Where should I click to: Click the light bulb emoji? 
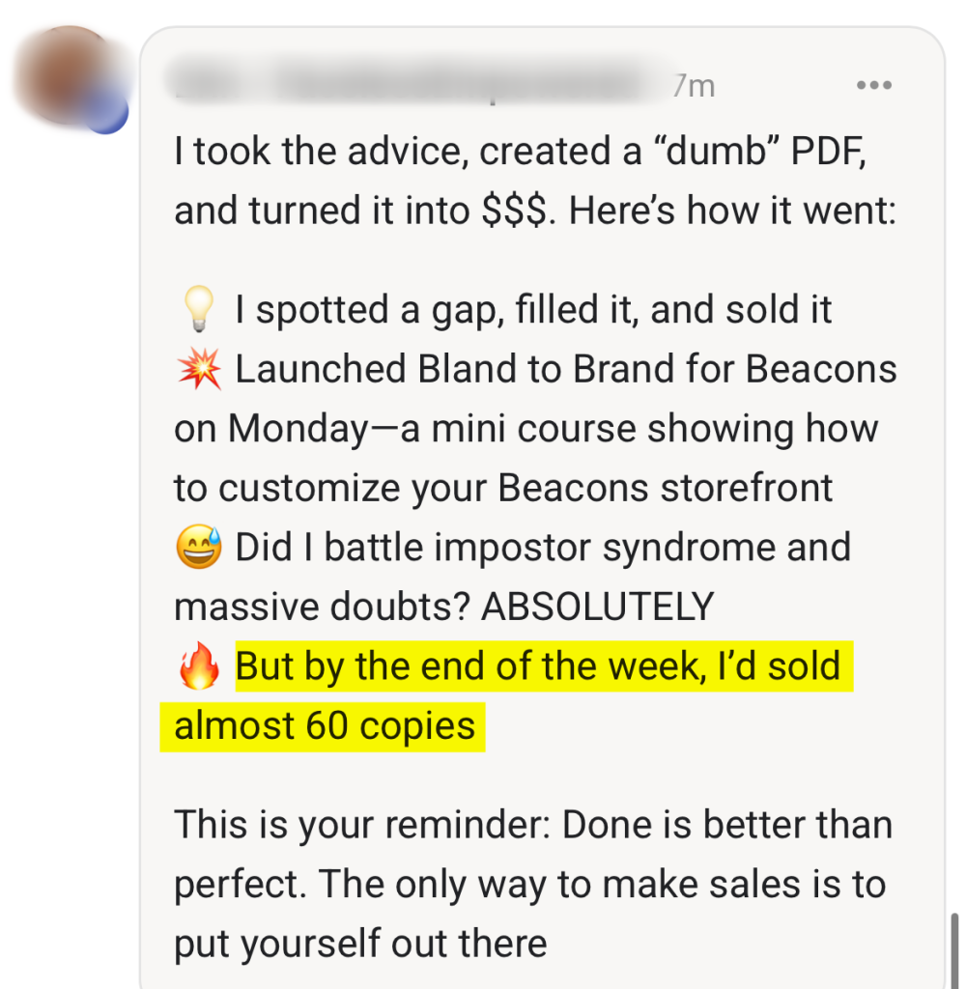198,311
